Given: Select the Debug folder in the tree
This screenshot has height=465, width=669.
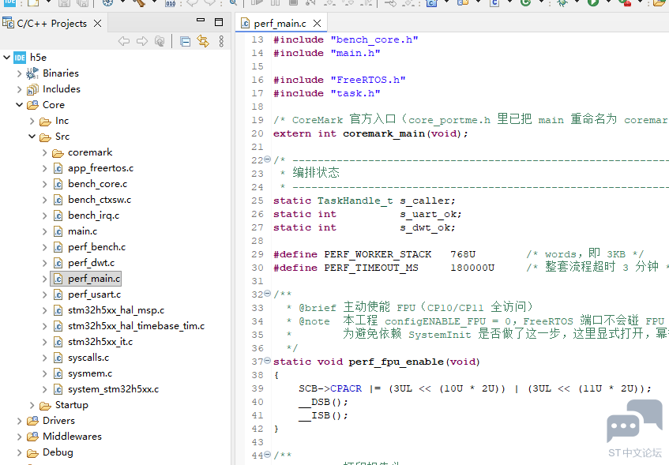Looking at the screenshot, I should [58, 452].
